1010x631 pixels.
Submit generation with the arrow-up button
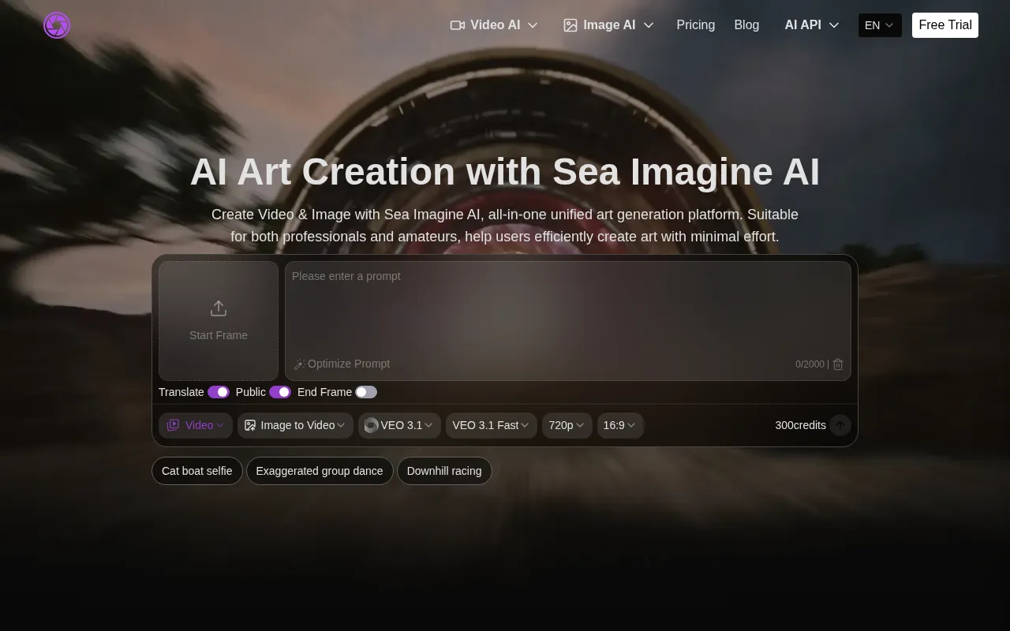840,425
